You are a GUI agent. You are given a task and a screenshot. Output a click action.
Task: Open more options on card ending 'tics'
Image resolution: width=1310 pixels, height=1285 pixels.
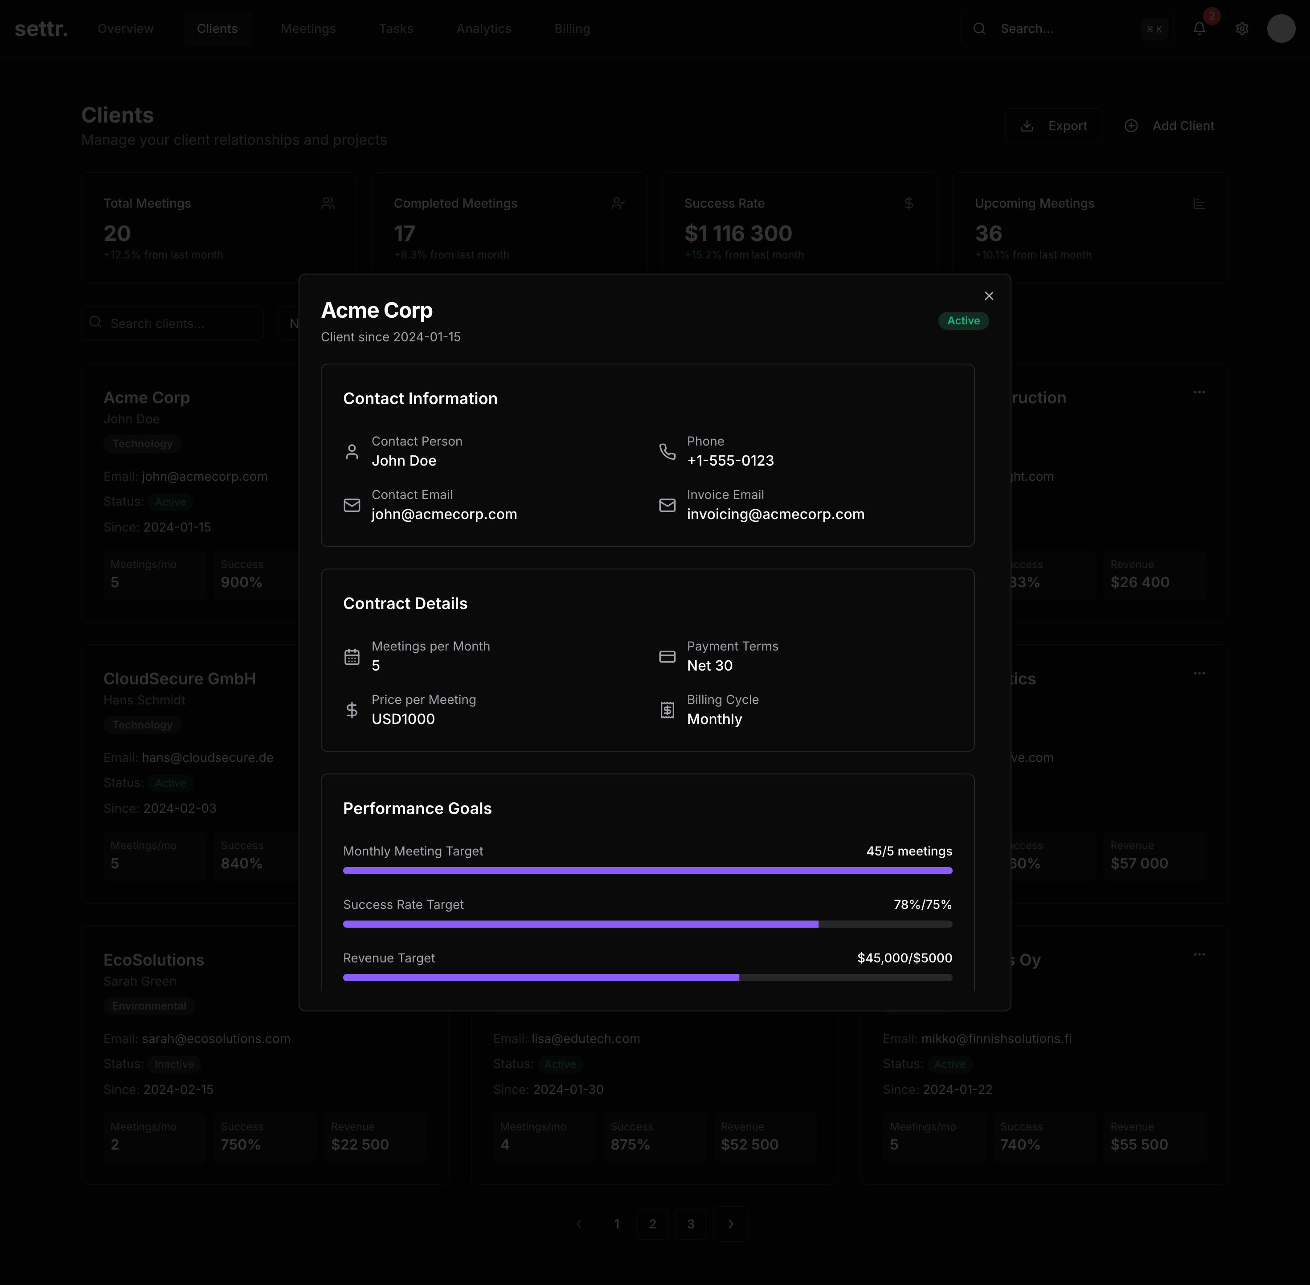(x=1199, y=673)
